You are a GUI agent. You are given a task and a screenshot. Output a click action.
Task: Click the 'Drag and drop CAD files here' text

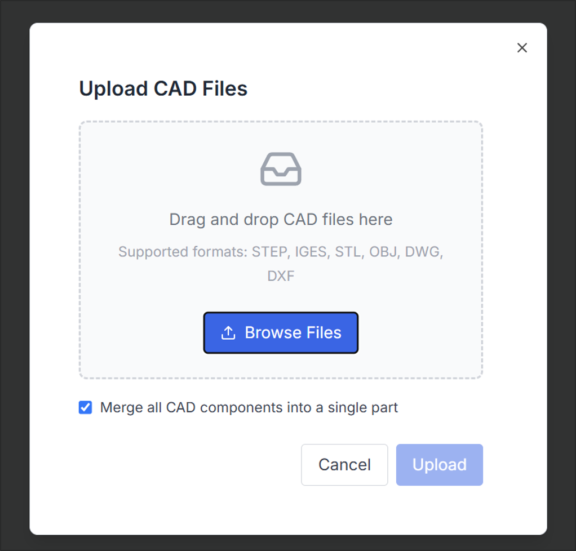point(281,219)
